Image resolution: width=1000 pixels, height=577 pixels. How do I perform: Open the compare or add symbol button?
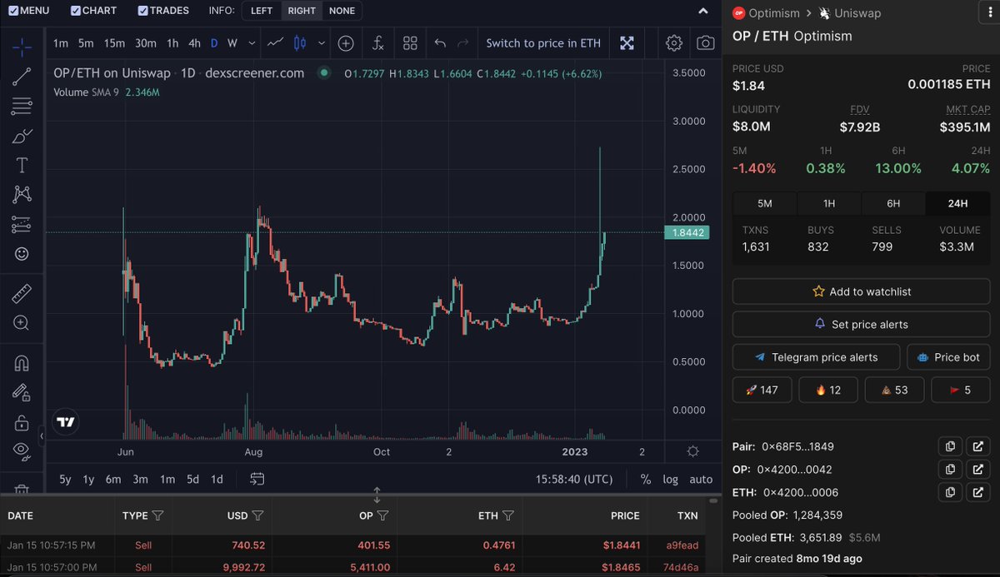(x=345, y=43)
